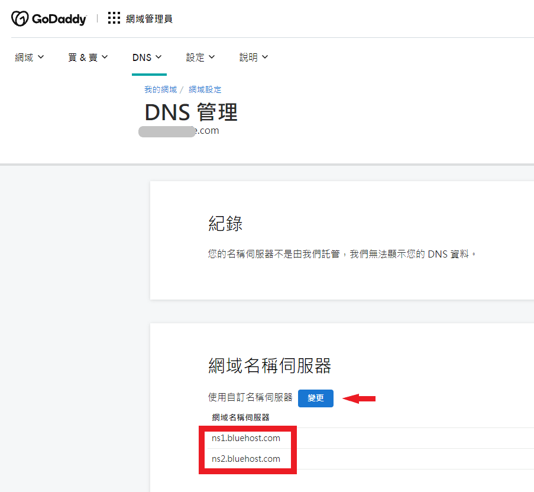Select ns1.bluehost.com nameserver entry
This screenshot has height=492, width=534.
246,438
